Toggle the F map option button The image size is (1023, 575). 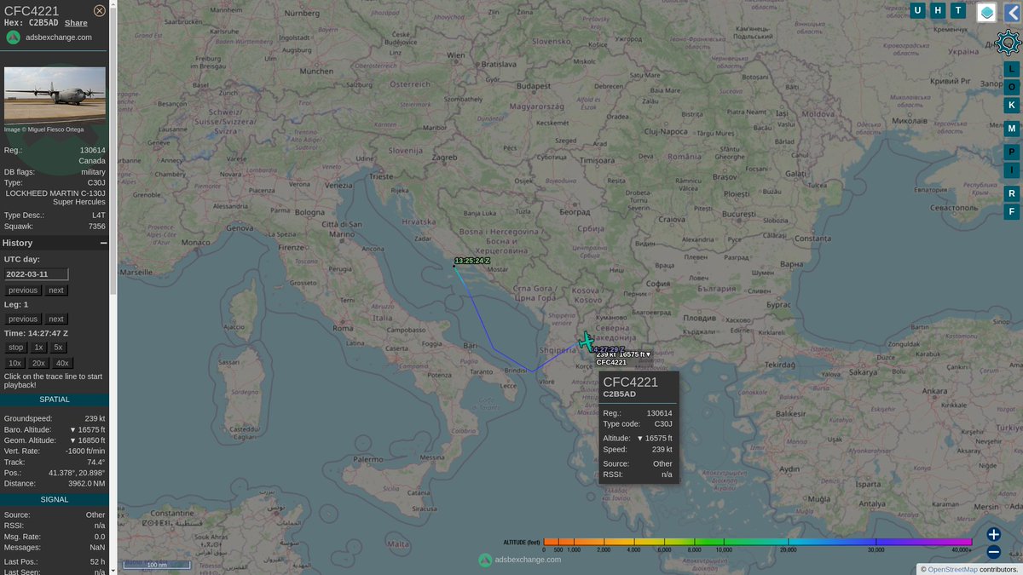(1012, 211)
